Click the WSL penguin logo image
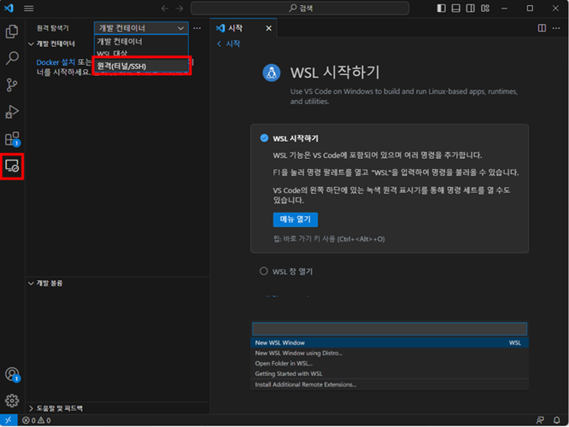This screenshot has width=569, height=427. coord(272,73)
